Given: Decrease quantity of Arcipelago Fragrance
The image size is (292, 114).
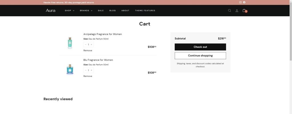Looking at the screenshot, I should (86, 45).
